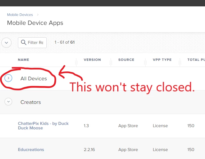Click the App Store source in Educreations row
Viewport: 205px width, 159px height.
point(128,150)
